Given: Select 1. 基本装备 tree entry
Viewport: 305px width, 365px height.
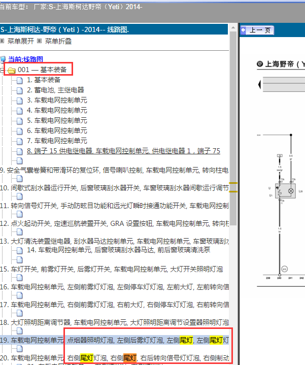Looking at the screenshot, I should click(44, 80).
